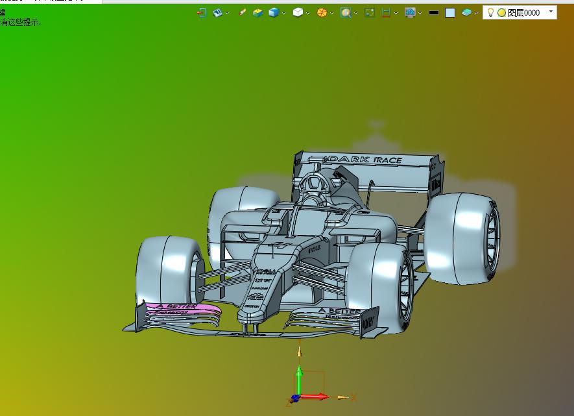Image resolution: width=574 pixels, height=416 pixels.
Task: Click the white cube view orientation icon
Action: coord(298,13)
